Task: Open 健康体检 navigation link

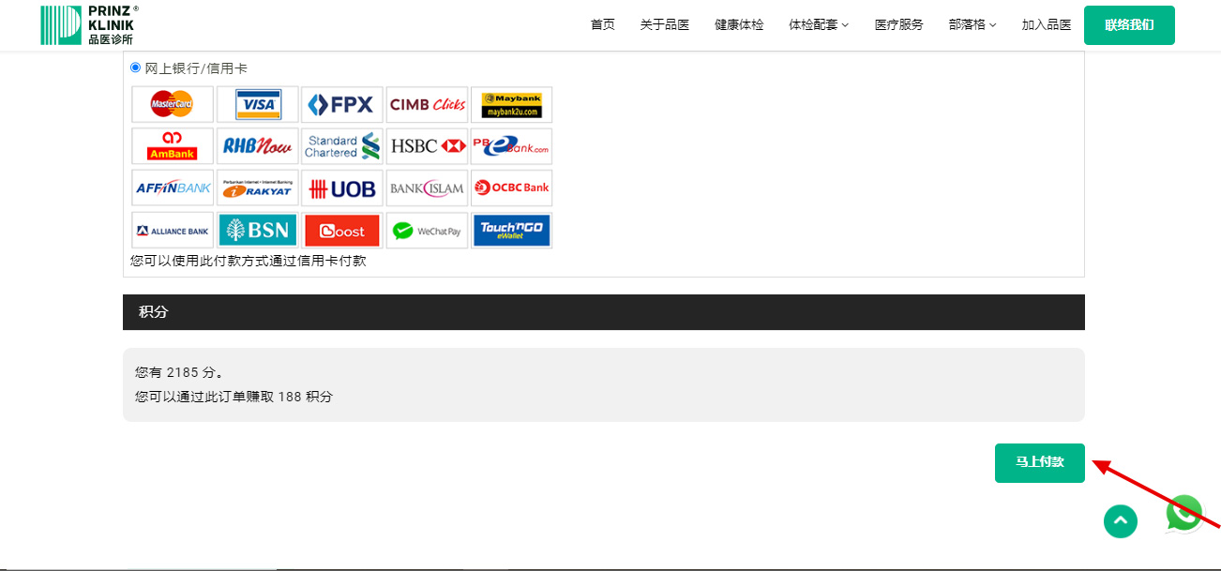Action: [739, 25]
